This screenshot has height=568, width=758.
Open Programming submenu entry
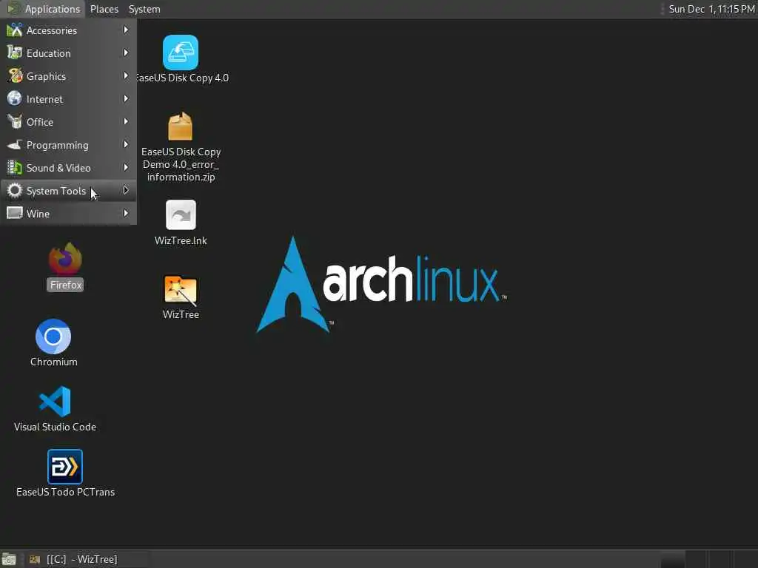(x=69, y=145)
